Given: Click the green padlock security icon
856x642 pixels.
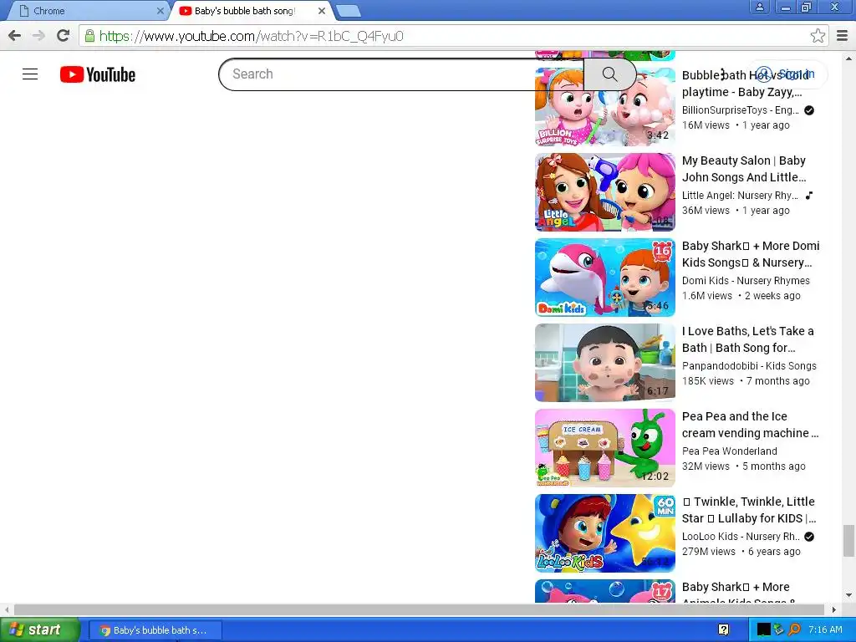Looking at the screenshot, I should pyautogui.click(x=89, y=36).
